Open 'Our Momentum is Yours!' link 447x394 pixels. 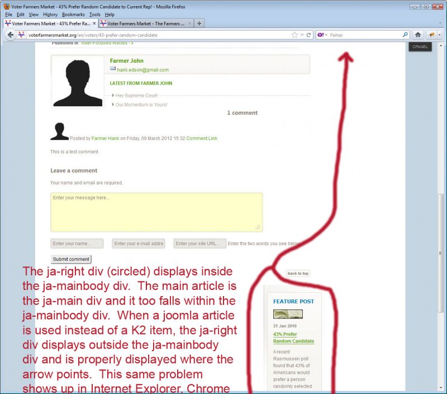(141, 105)
